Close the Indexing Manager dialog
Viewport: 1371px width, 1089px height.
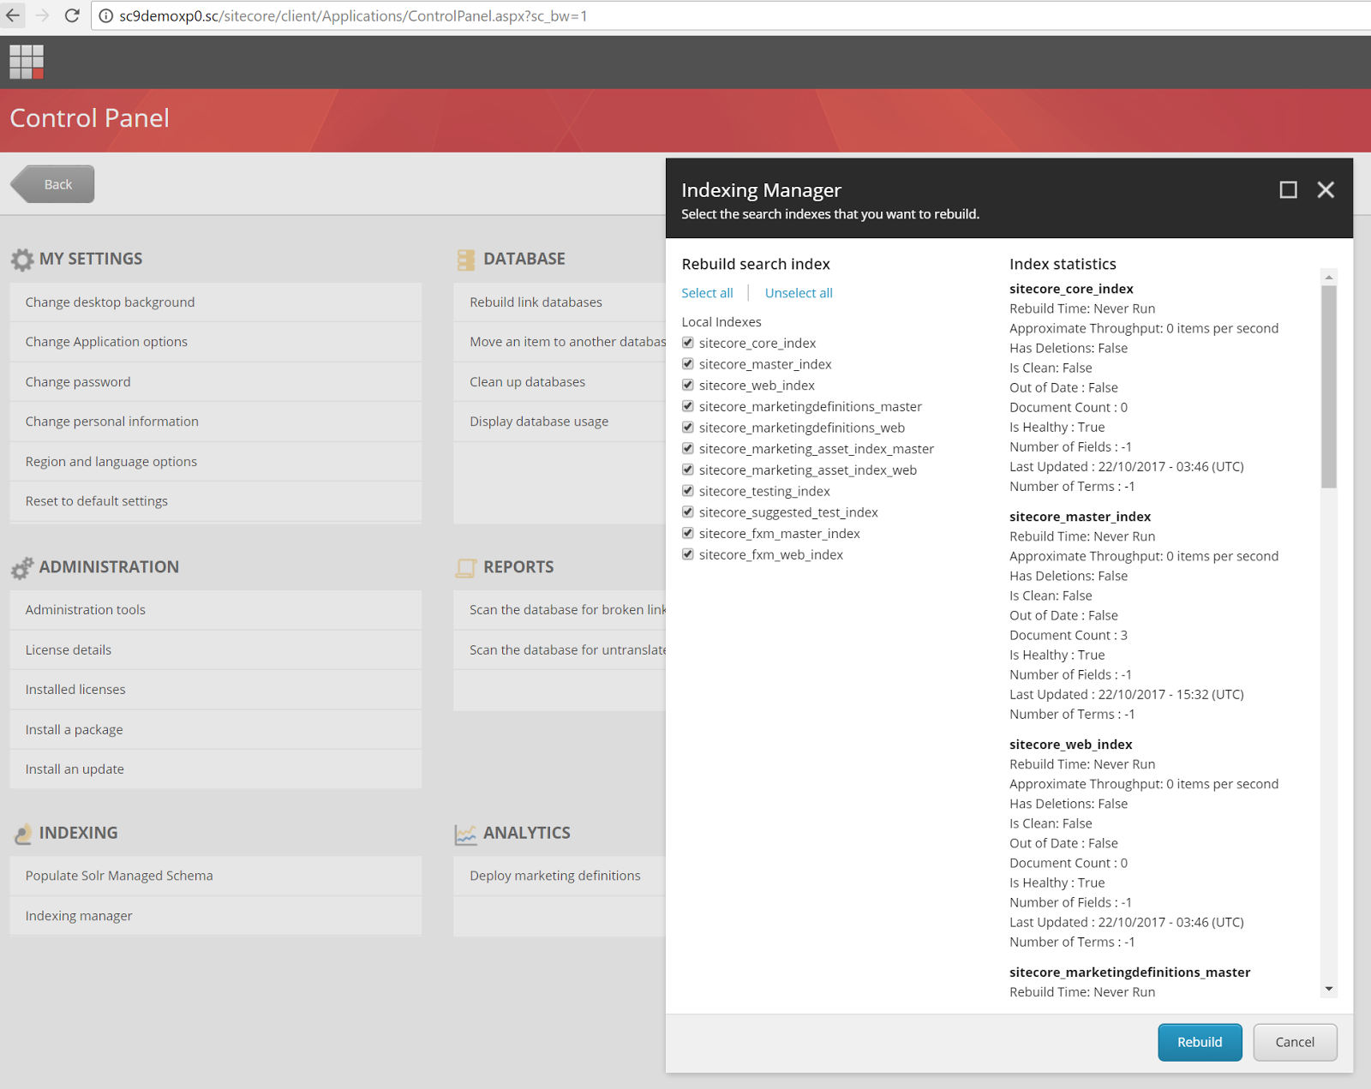click(1326, 189)
